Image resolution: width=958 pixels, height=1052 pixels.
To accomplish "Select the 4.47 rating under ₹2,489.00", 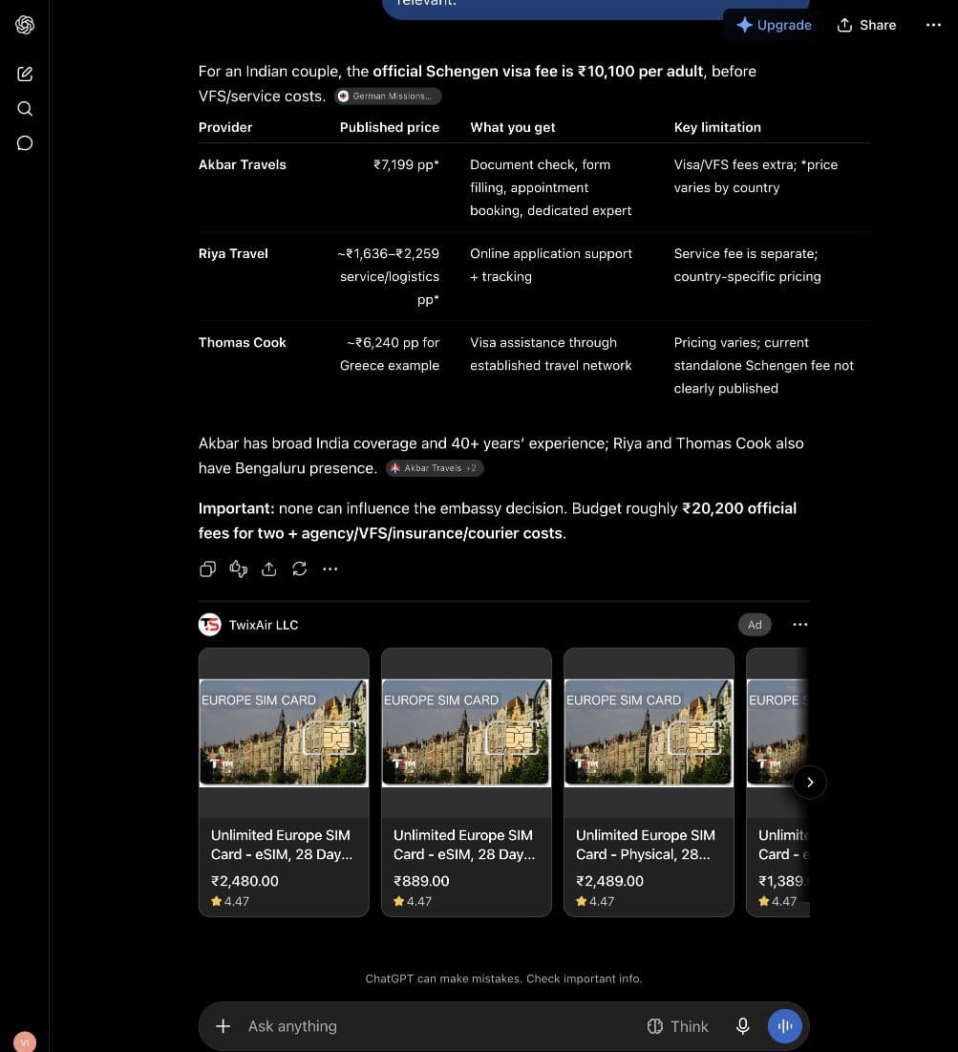I will pos(595,901).
